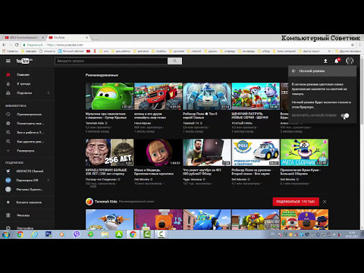Screen dimensions: 364x273
Task: Play the Robocar Poli Top-5 video
Action: click(x=207, y=96)
